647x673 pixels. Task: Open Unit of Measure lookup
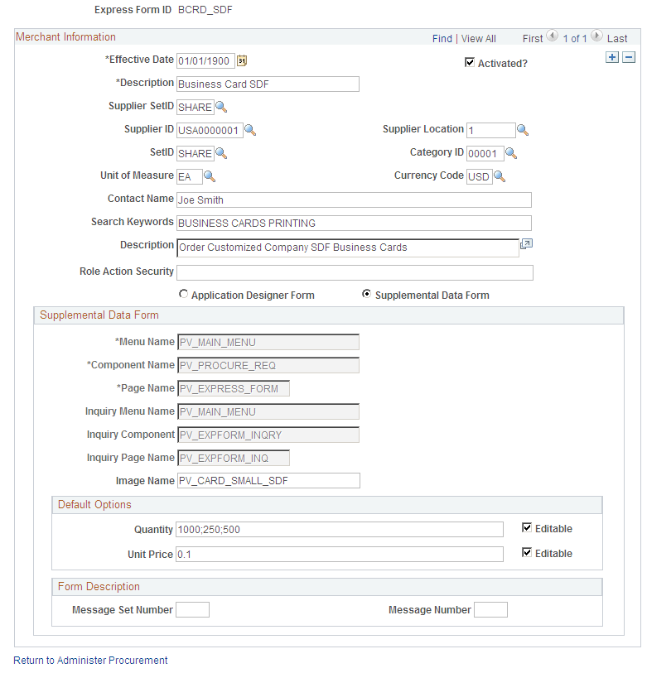click(x=210, y=176)
